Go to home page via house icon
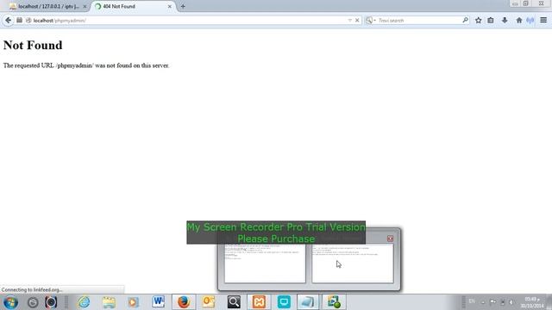552x310 pixels. click(519, 21)
